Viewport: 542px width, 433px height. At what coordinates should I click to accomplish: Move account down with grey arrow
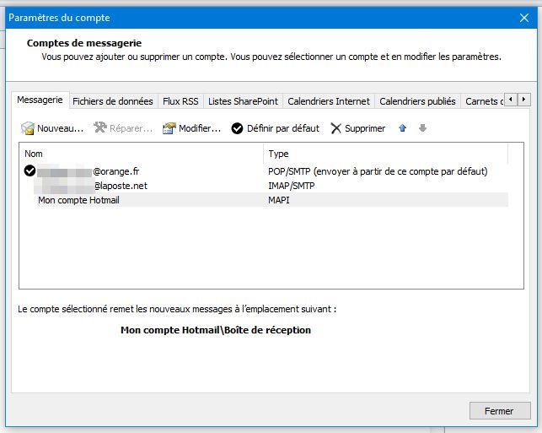pos(422,128)
